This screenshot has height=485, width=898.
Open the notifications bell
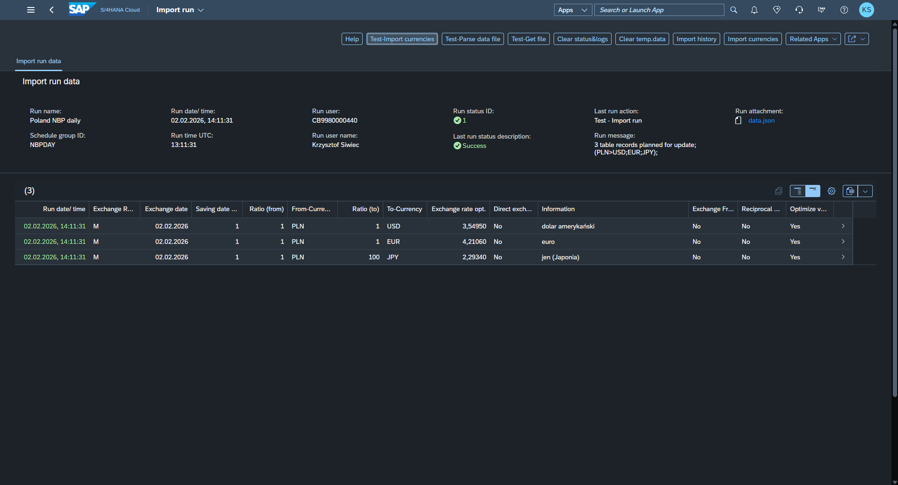754,10
